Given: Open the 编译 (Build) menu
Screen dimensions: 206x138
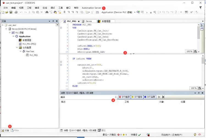Looking at the screenshot, I should point(37,8).
